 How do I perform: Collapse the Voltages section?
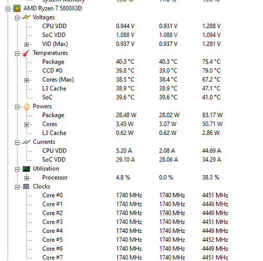click(x=17, y=18)
